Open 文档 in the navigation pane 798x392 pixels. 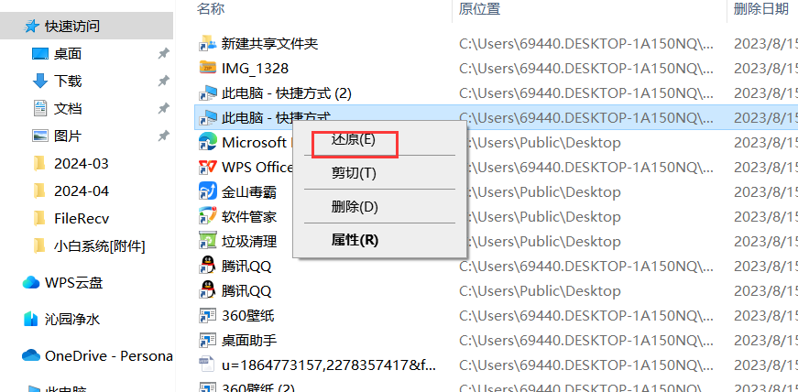[x=68, y=108]
